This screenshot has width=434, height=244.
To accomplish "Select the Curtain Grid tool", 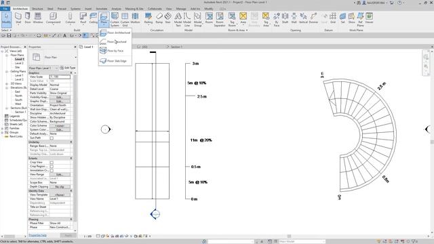I will click(x=125, y=20).
